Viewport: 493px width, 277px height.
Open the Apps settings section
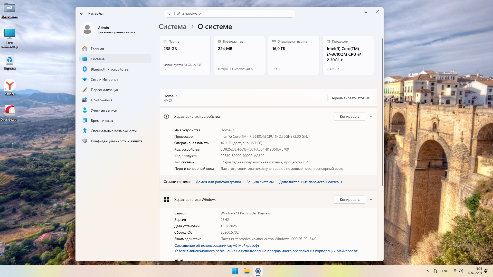tap(101, 100)
